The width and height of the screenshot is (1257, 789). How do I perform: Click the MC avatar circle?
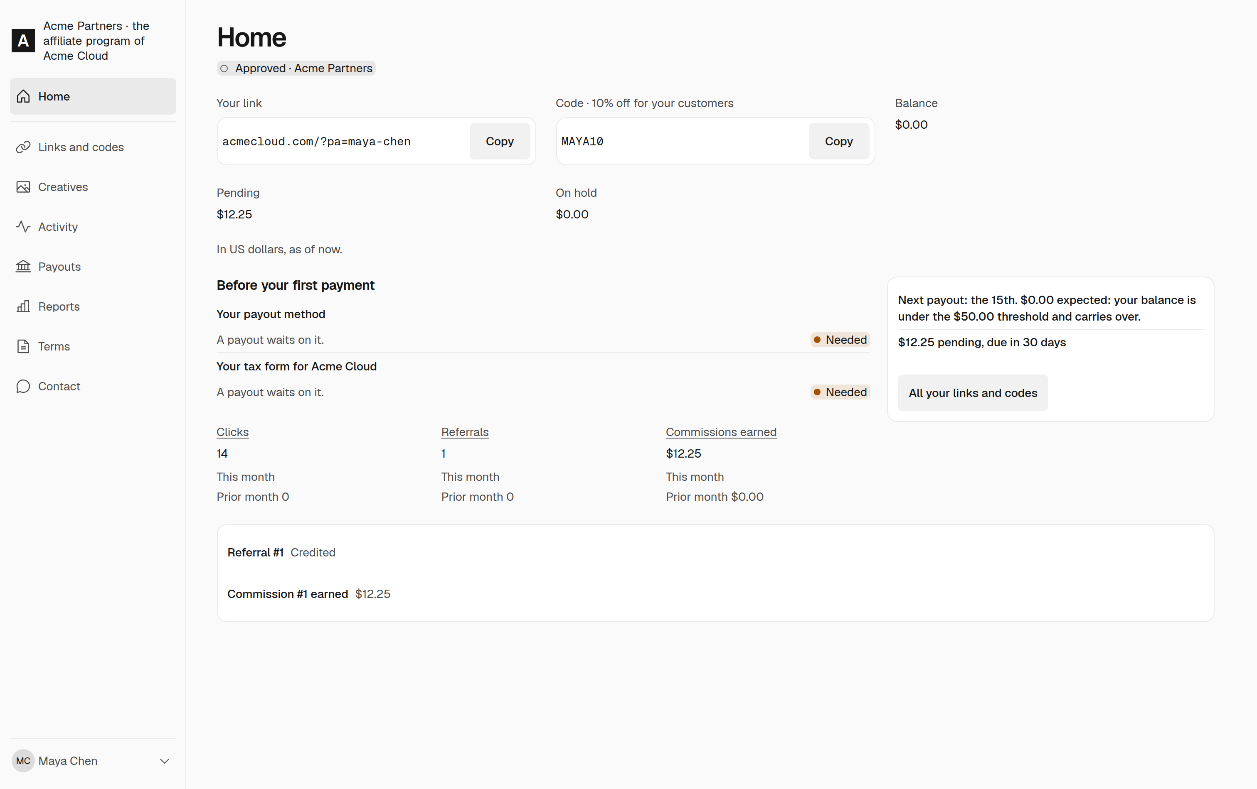tap(23, 761)
